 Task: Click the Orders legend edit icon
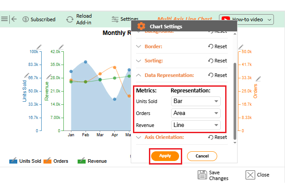coord(47,161)
